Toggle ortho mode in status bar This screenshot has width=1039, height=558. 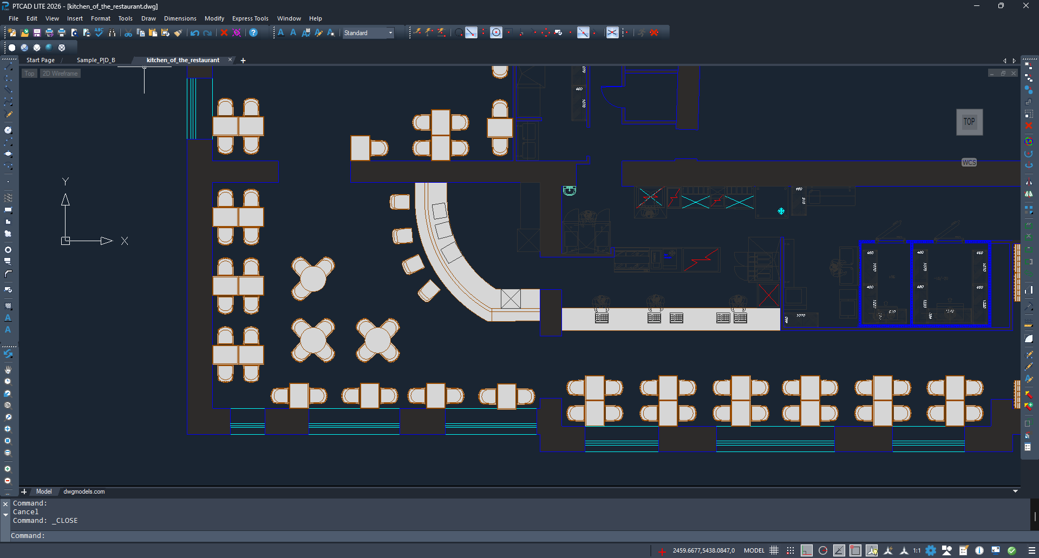(807, 550)
